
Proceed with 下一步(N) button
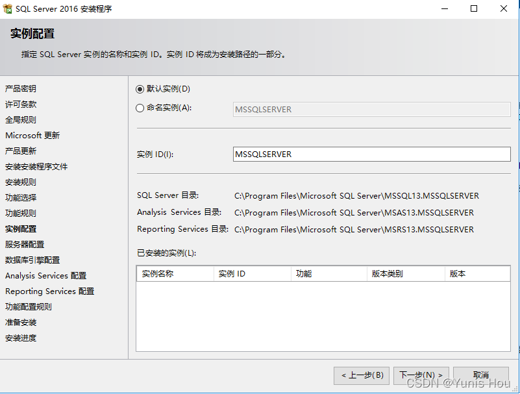[421, 375]
